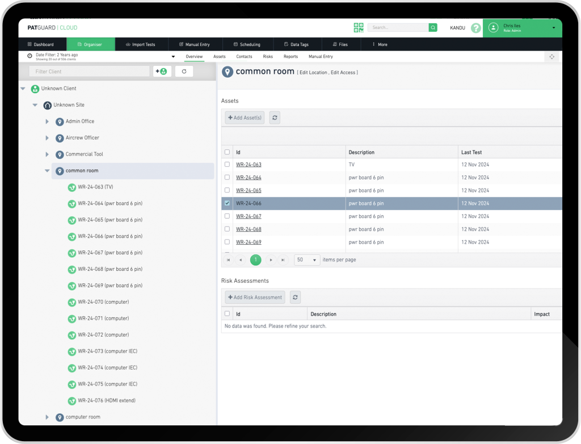Collapse the common room tree node
581x444 pixels.
click(x=47, y=171)
